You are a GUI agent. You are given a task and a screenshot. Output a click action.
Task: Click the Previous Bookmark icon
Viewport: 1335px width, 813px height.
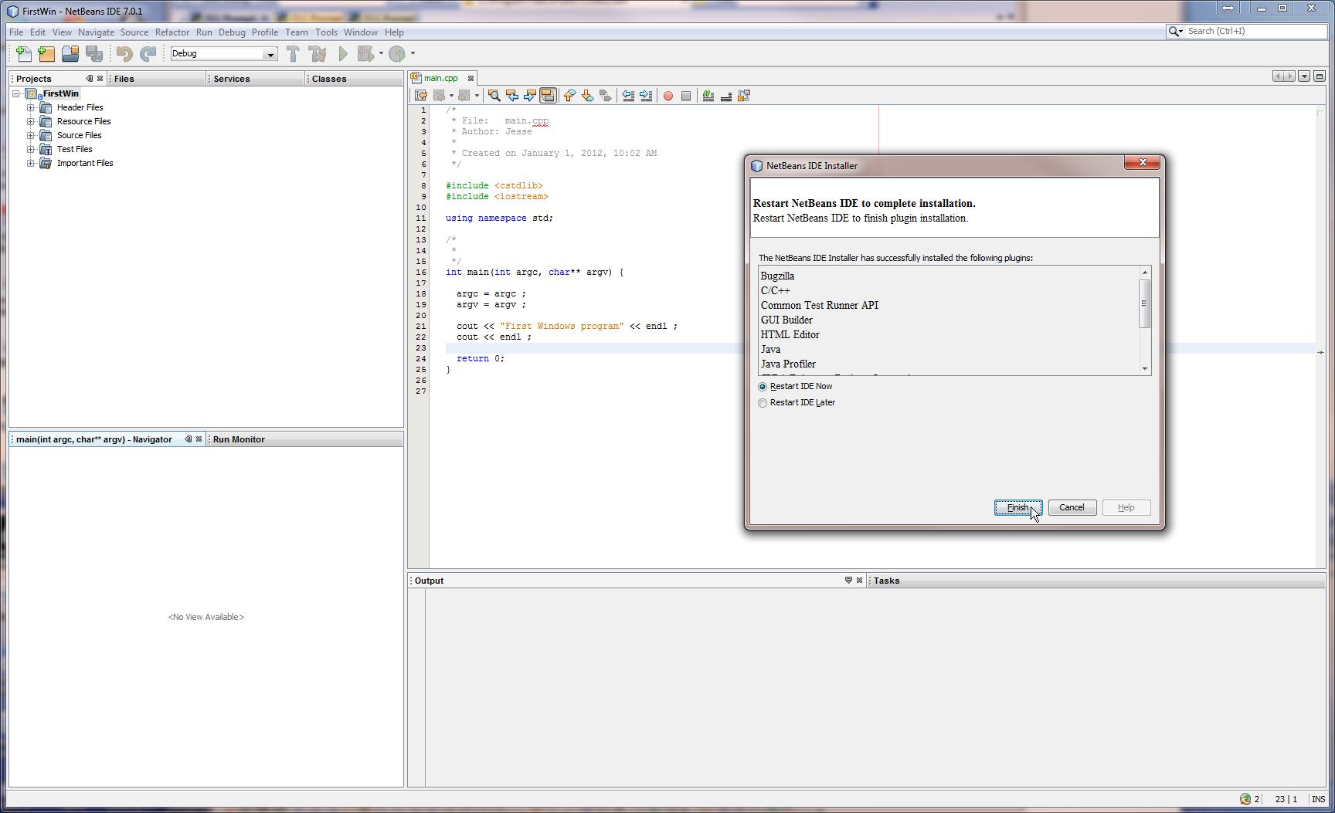pos(570,96)
